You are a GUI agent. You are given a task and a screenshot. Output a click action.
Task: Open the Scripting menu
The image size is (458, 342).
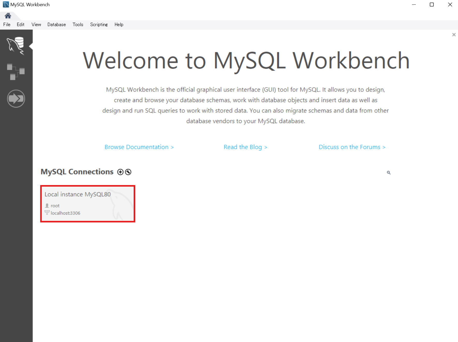[x=99, y=25]
